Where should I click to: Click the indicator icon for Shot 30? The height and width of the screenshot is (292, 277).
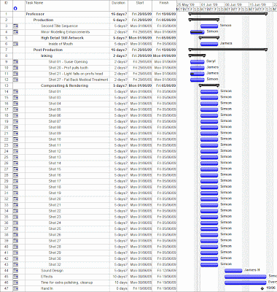[x=16, y=258]
